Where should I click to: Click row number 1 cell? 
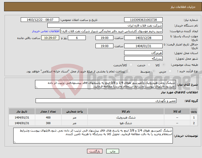194,117
